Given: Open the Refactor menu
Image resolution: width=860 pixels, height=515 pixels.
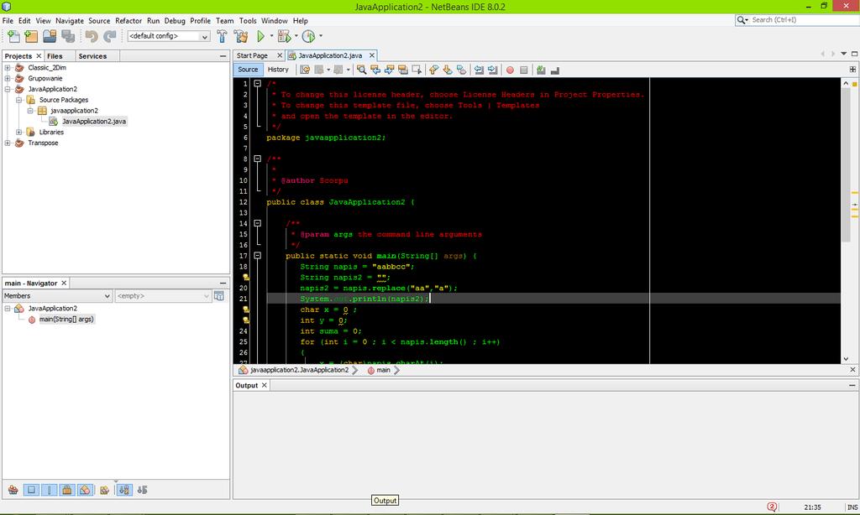Looking at the screenshot, I should [x=128, y=21].
